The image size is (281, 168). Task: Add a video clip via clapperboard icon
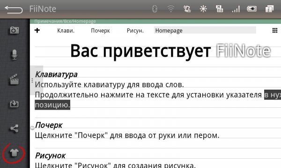click(x=14, y=79)
